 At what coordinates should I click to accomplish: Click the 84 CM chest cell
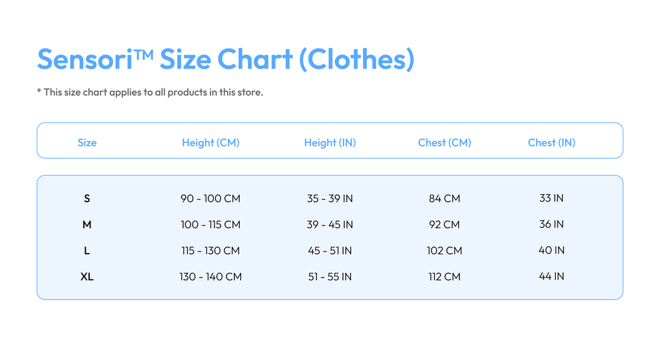coord(444,198)
